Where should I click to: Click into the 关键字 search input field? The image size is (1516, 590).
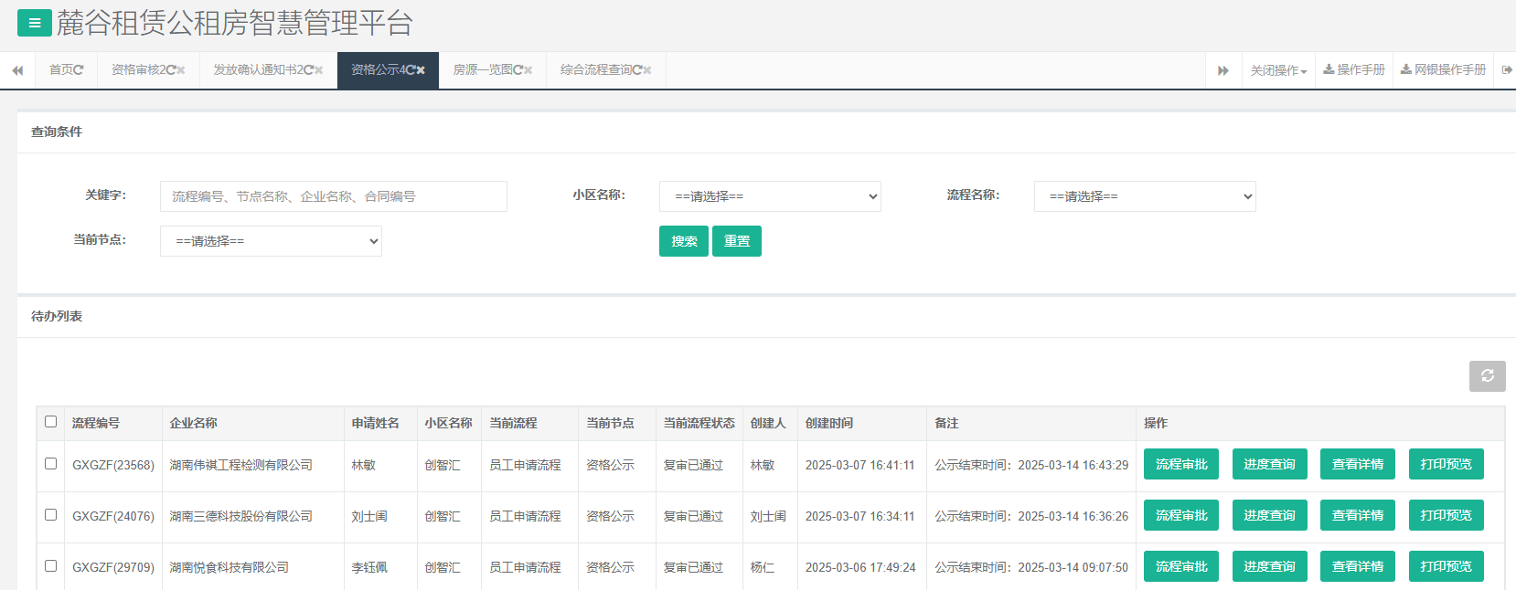coord(333,196)
